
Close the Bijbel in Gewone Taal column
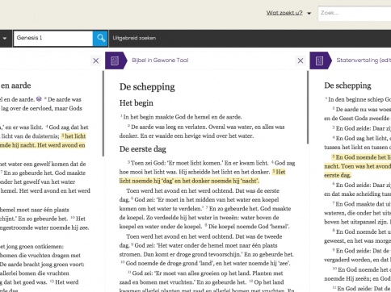pos(301,60)
